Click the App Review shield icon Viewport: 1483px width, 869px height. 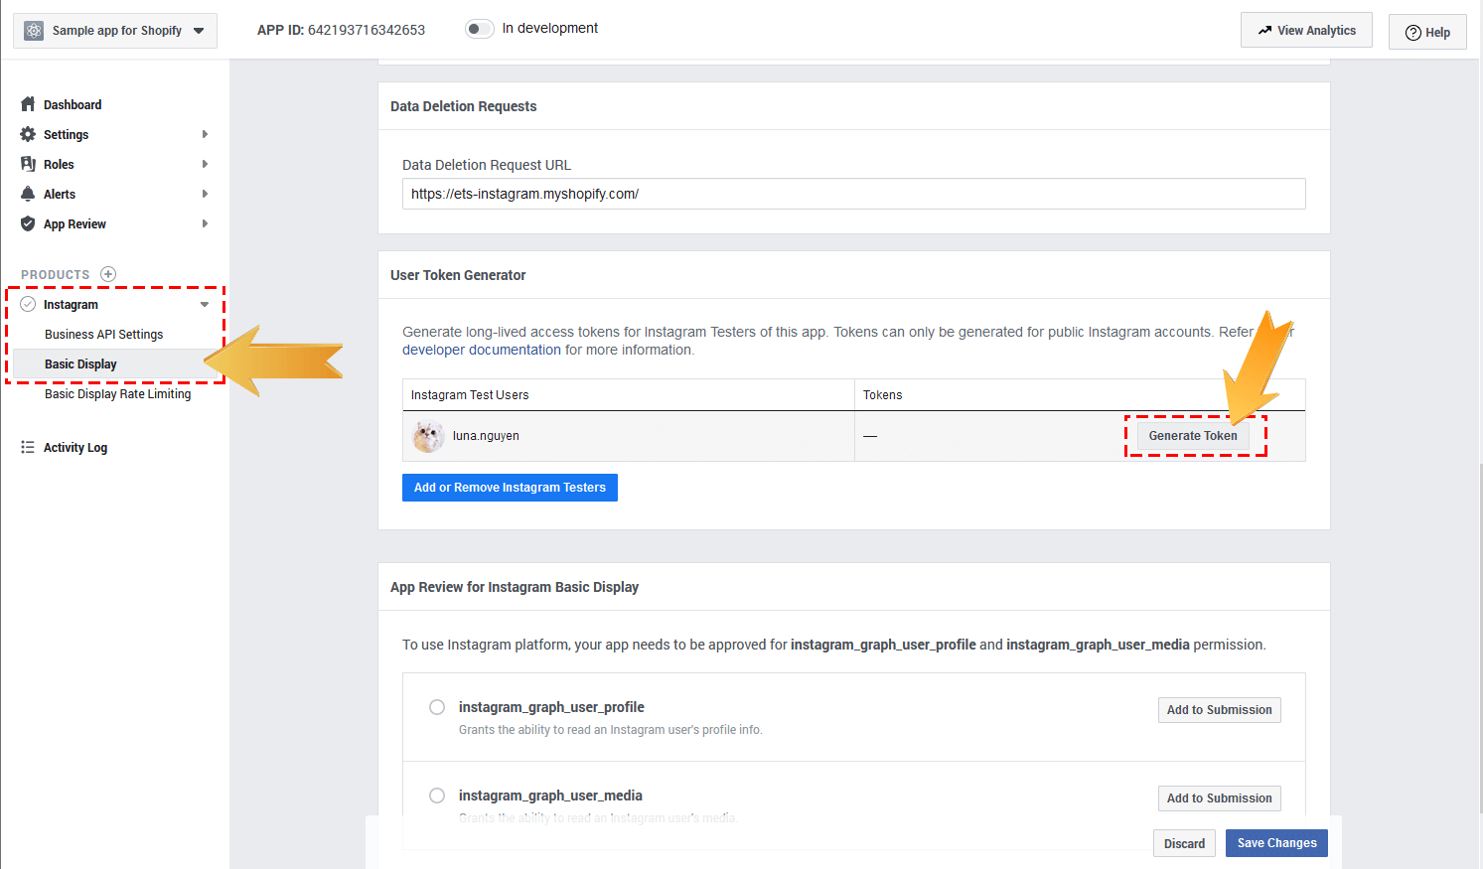28,223
